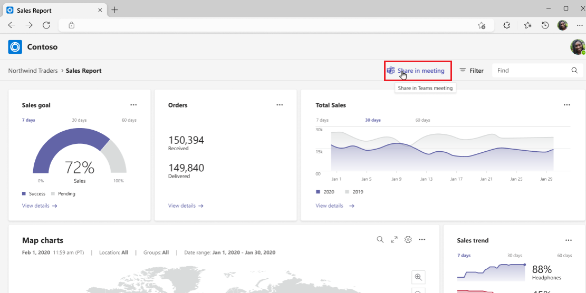
Task: Open Total Sales card more options
Action: [566, 105]
